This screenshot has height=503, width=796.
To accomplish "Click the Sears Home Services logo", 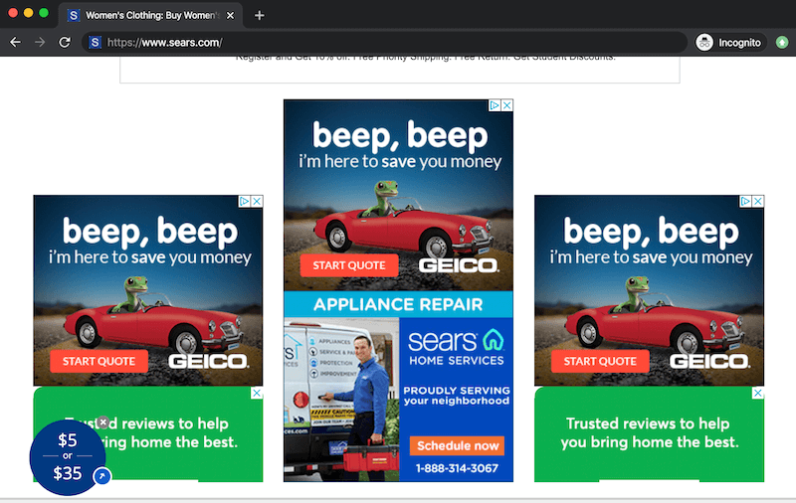I will tap(456, 347).
